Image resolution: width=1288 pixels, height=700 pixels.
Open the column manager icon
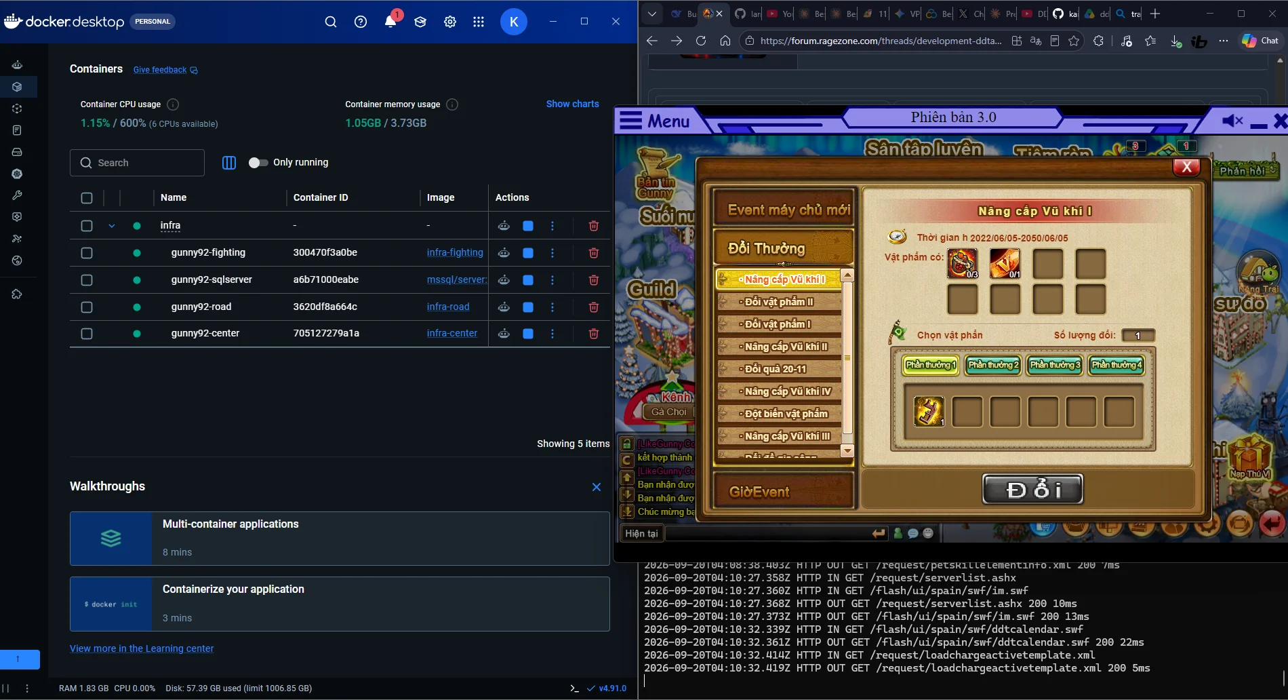pos(229,163)
